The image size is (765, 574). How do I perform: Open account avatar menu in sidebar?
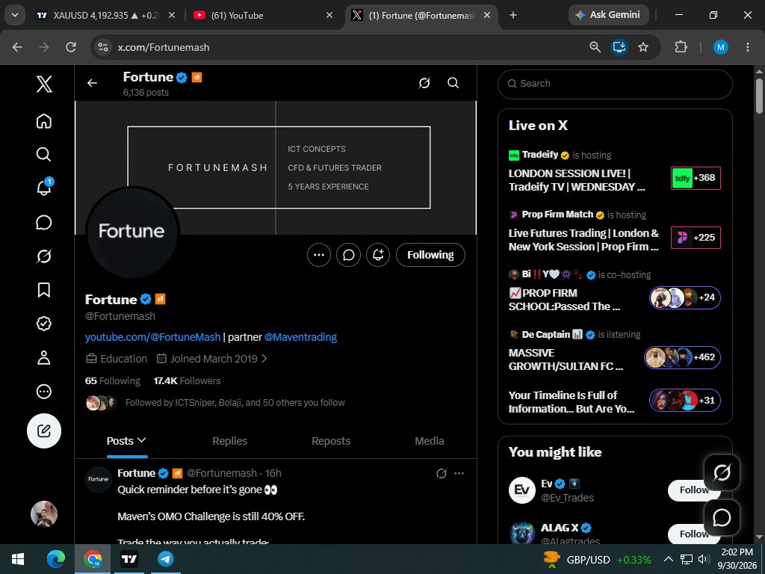point(44,513)
